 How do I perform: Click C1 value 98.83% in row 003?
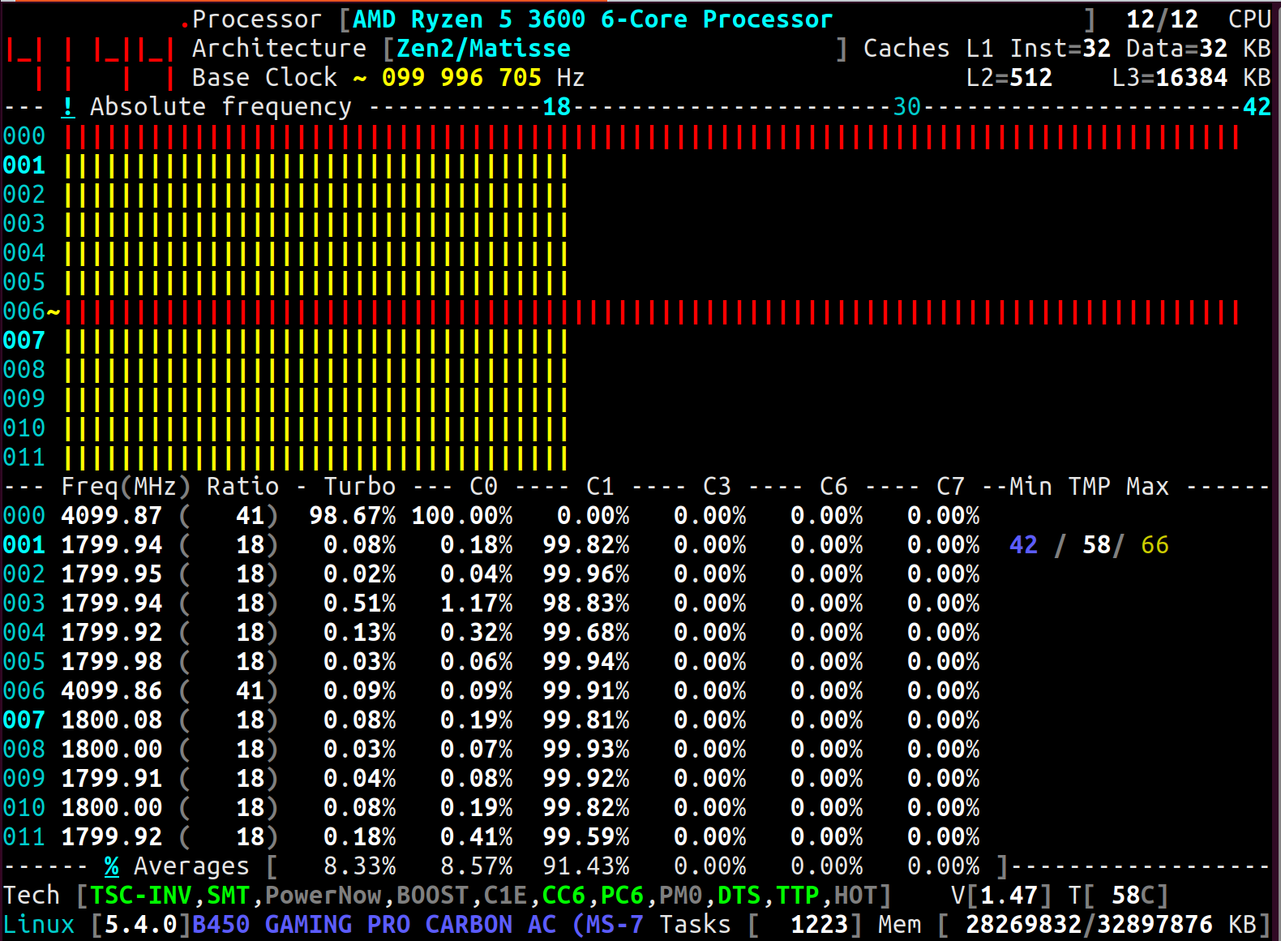coord(586,604)
